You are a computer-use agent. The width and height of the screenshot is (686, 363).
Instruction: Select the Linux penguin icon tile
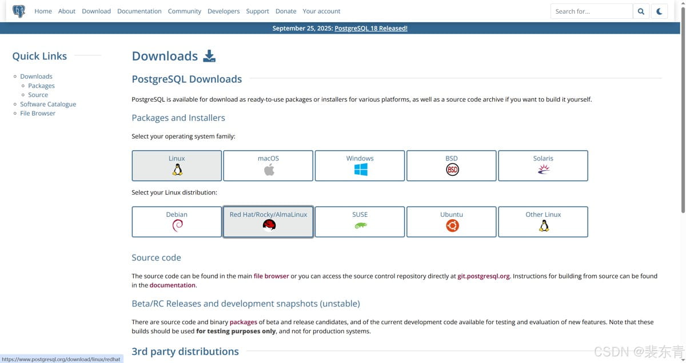click(x=177, y=166)
